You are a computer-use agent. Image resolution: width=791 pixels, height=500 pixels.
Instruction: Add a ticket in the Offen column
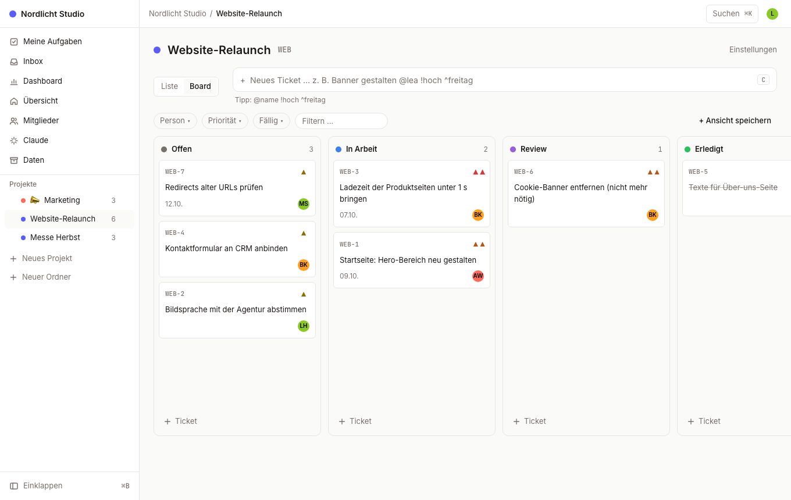tap(237, 421)
